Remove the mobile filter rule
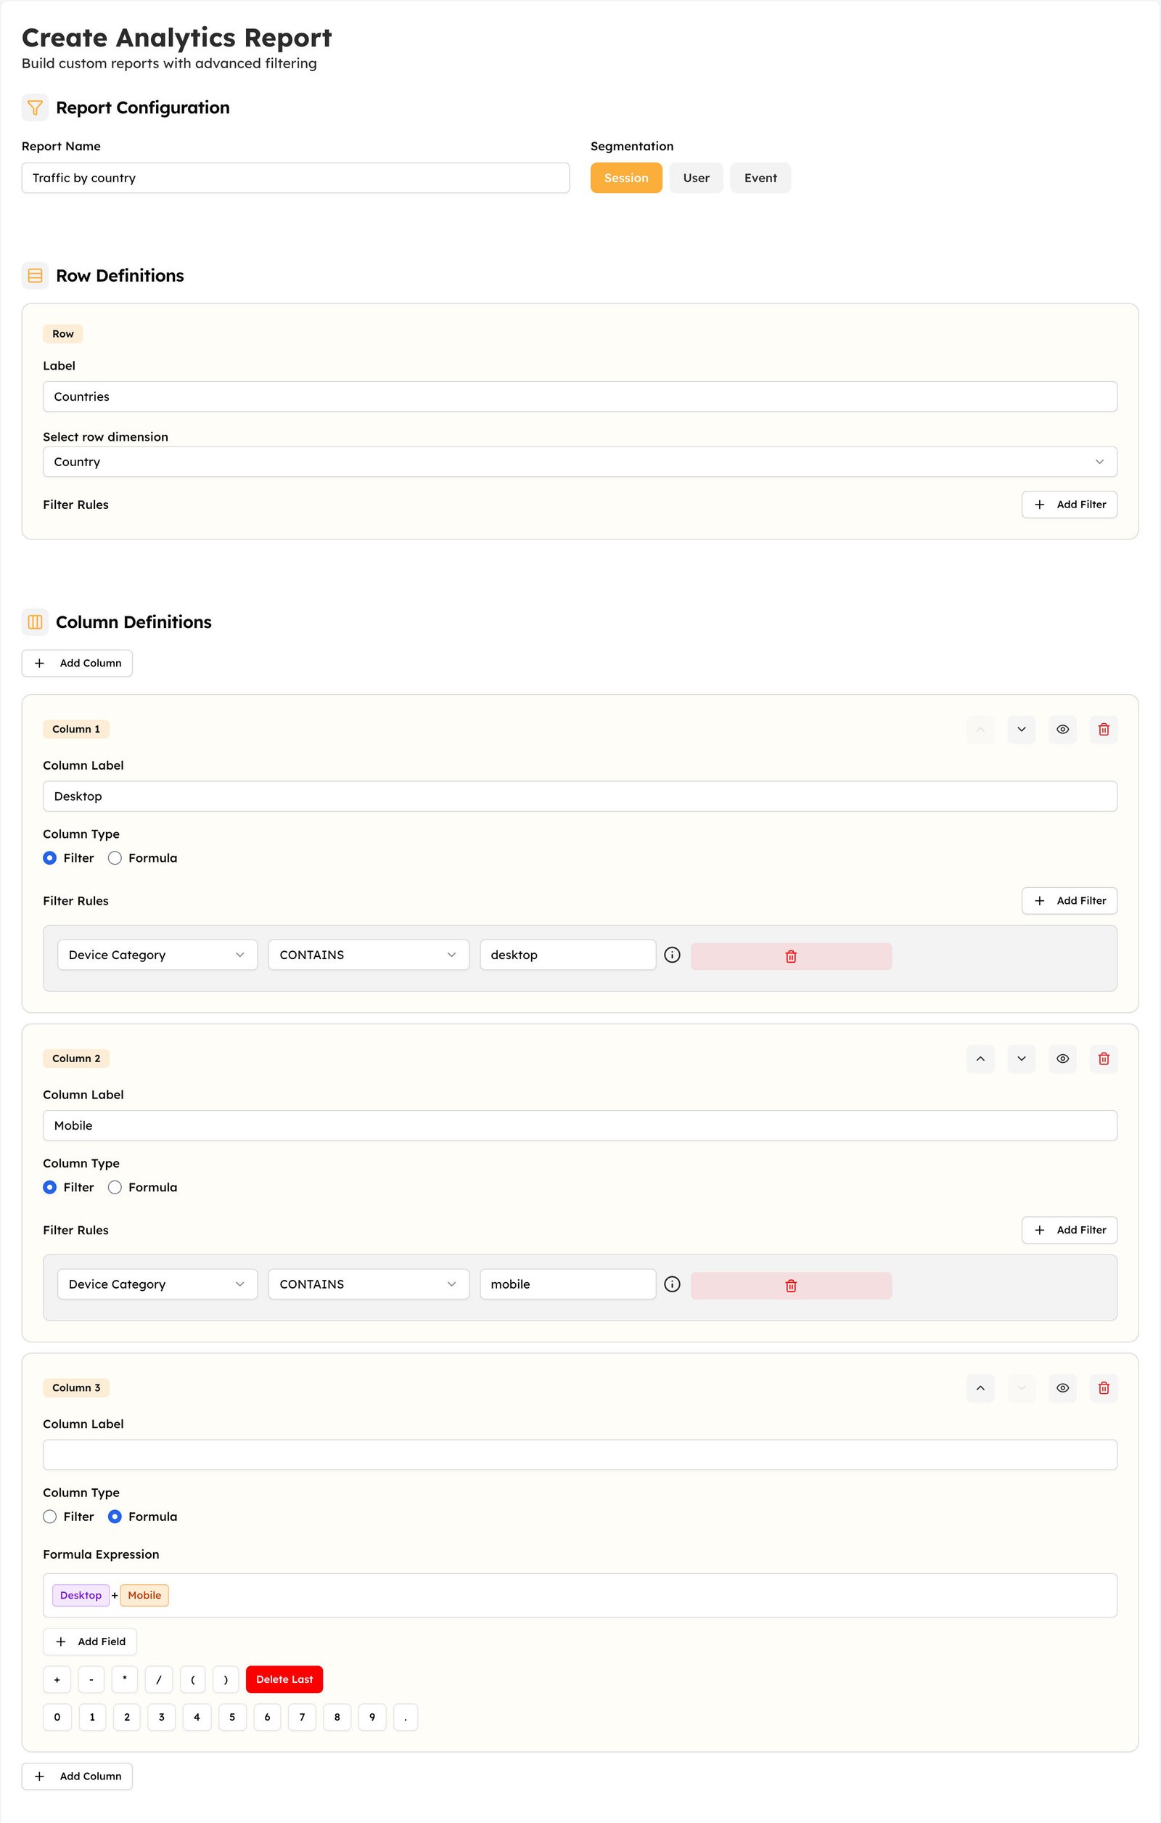This screenshot has width=1161, height=1823. click(791, 1286)
